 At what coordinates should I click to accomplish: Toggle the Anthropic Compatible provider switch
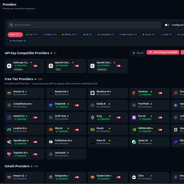35,66
